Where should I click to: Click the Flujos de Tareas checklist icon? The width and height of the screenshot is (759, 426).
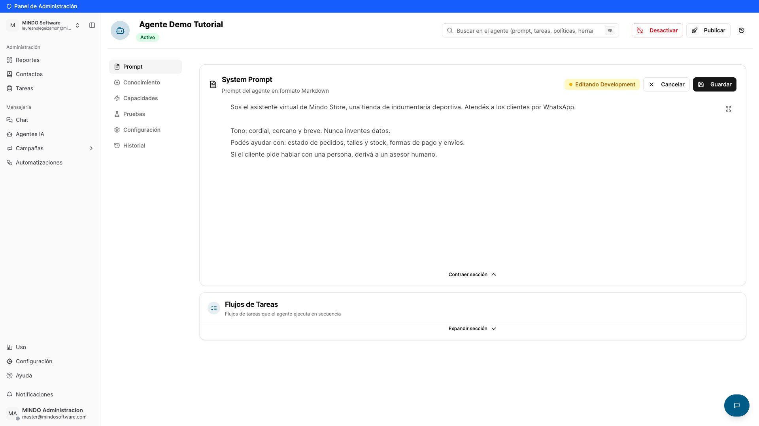[214, 308]
